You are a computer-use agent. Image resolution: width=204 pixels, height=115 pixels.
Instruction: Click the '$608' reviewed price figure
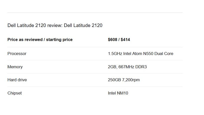pyautogui.click(x=113, y=39)
